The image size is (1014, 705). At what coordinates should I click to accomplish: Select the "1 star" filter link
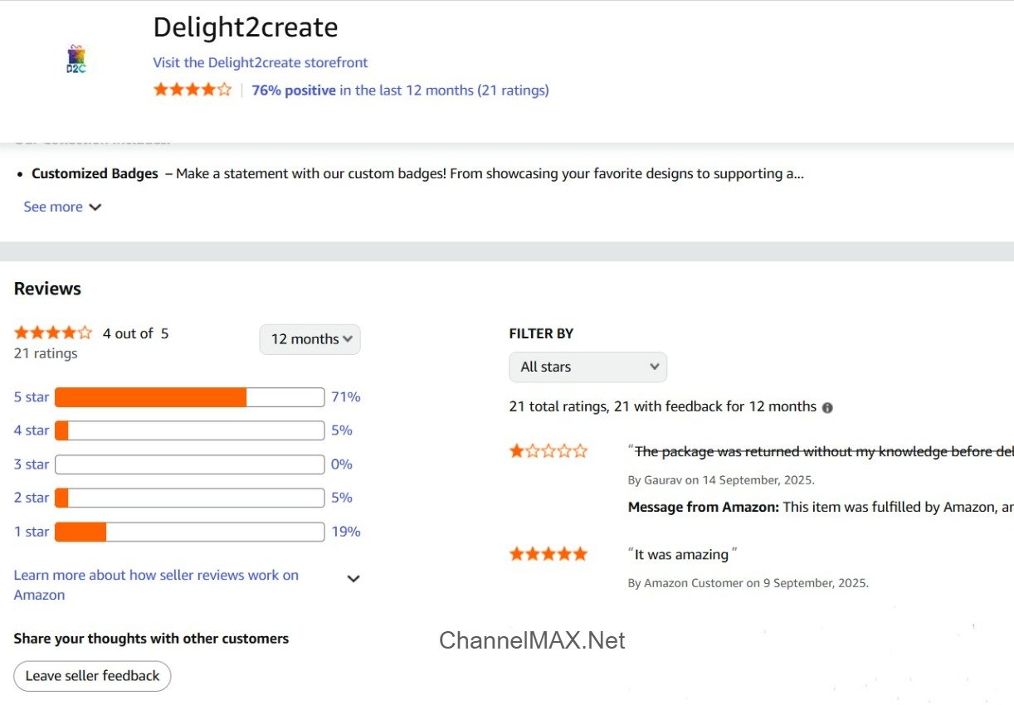[31, 531]
